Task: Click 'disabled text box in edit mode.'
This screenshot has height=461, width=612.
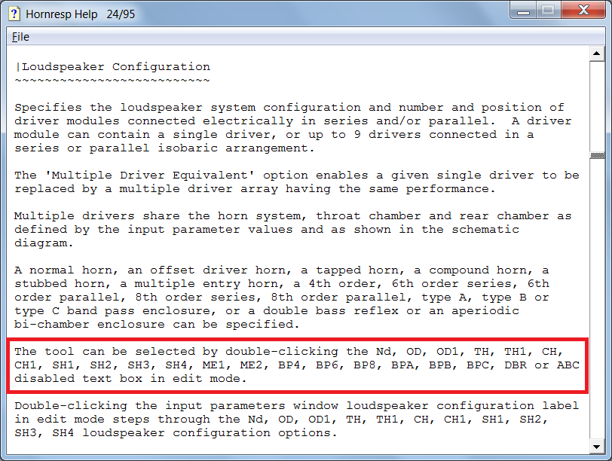Action: (130, 379)
